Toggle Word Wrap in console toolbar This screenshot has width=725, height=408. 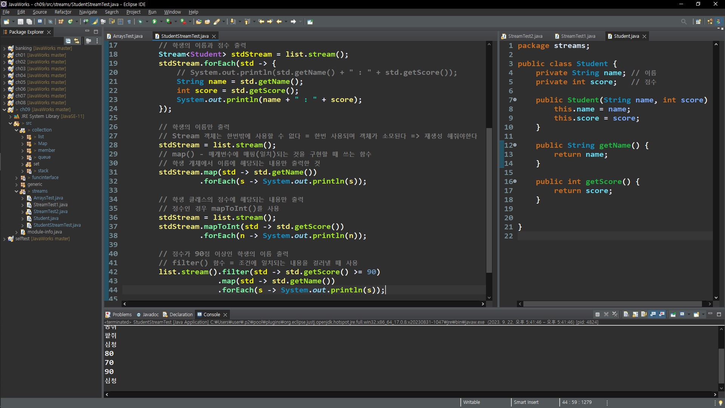point(644,314)
